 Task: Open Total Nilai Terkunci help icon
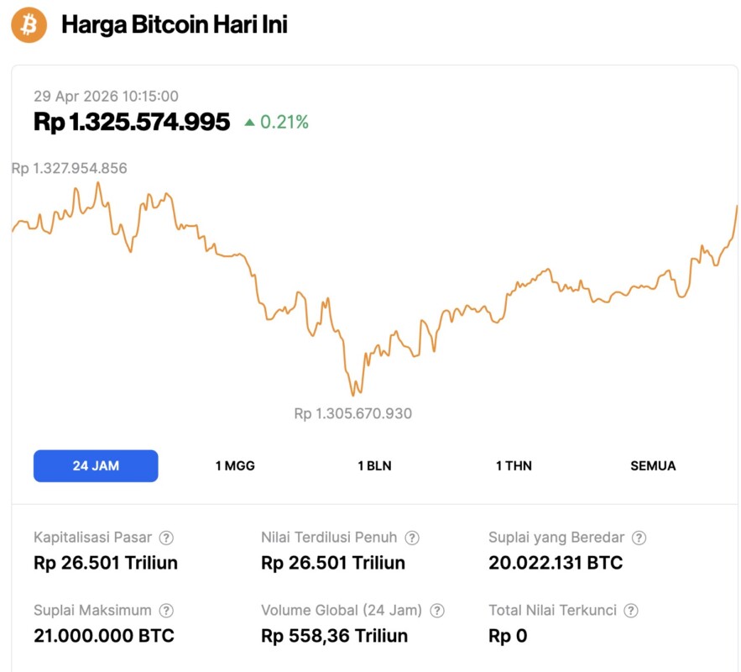pos(631,611)
